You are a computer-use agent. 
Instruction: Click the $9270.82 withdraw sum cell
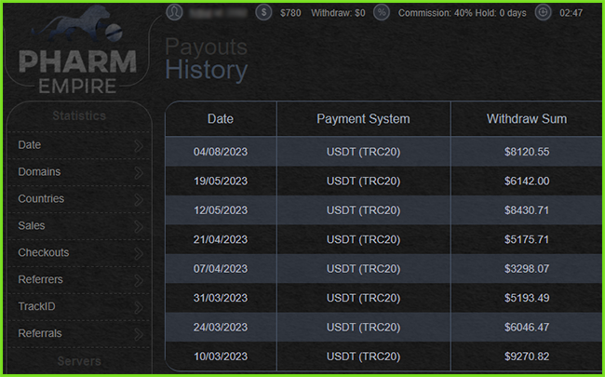click(x=526, y=357)
